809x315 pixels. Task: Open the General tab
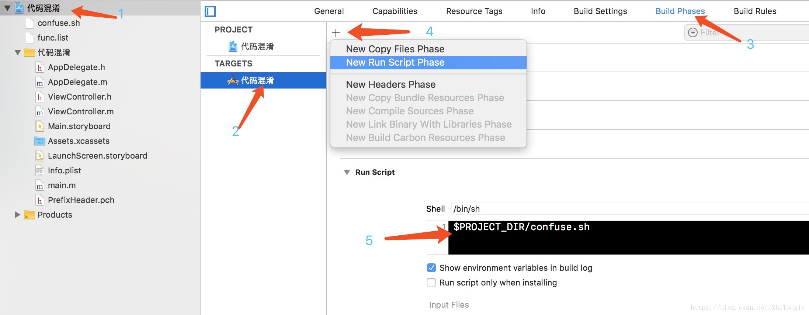coord(329,11)
